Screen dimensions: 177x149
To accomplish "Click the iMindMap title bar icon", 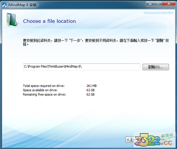I will (4, 5).
